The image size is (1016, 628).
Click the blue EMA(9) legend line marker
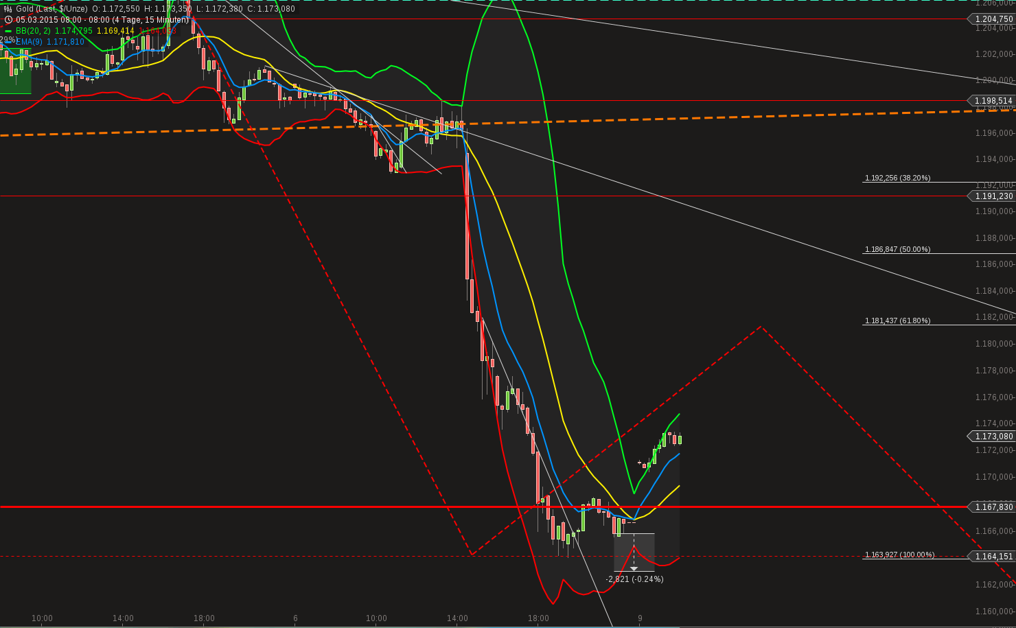[9, 41]
